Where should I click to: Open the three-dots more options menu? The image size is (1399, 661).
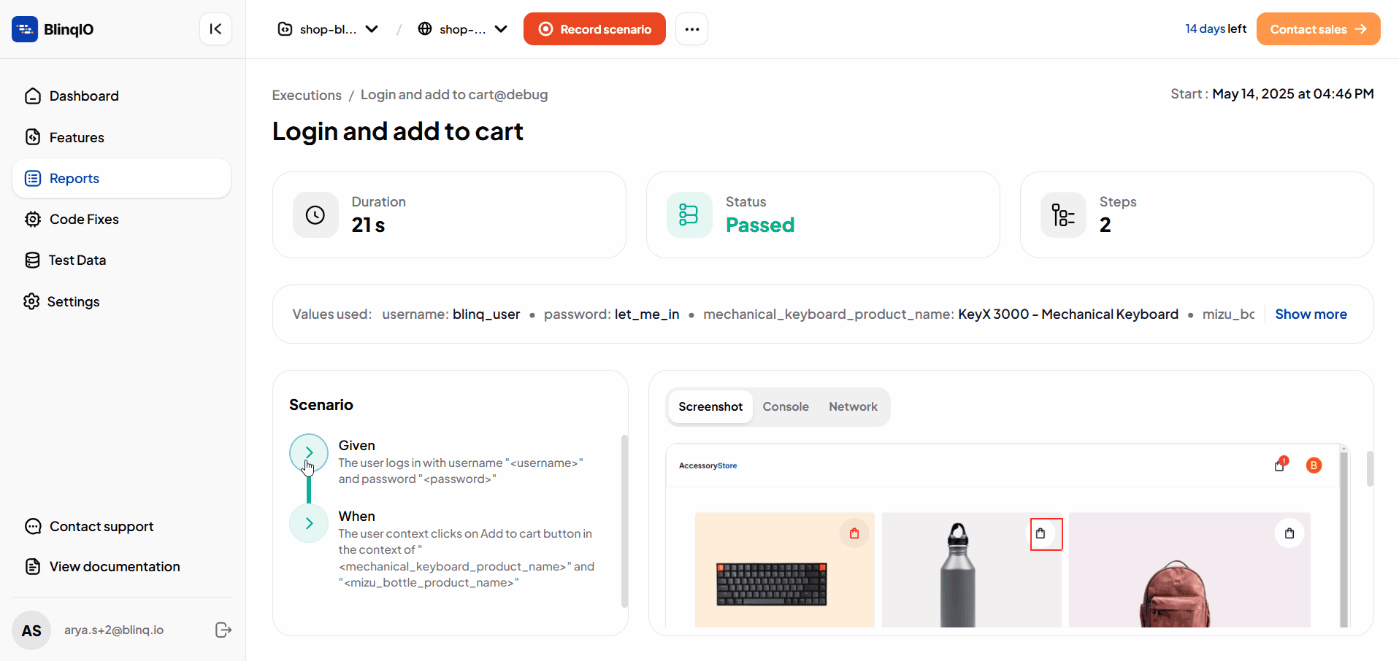[691, 29]
